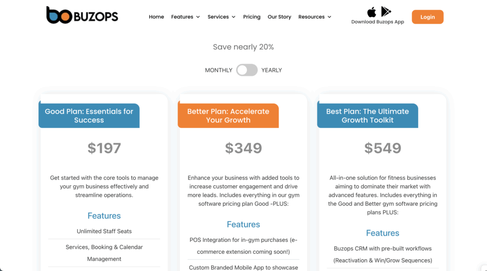The height and width of the screenshot is (271, 487).
Task: Click the Download Buzops App text
Action: pos(378,22)
